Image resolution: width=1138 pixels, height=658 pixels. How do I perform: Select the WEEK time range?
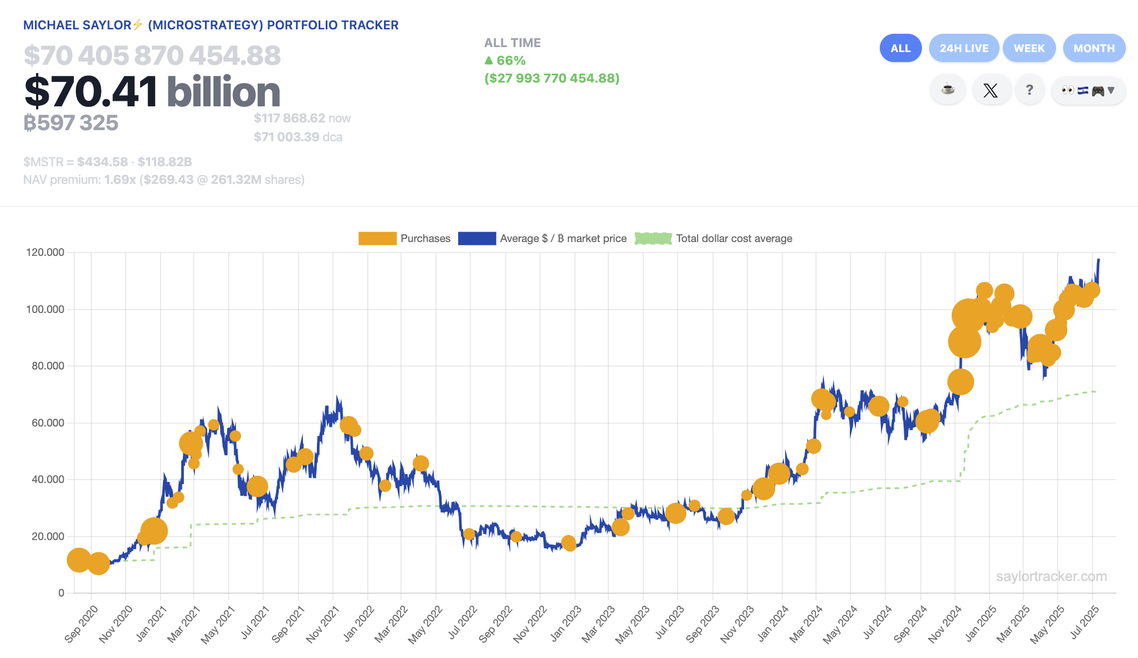[1029, 48]
